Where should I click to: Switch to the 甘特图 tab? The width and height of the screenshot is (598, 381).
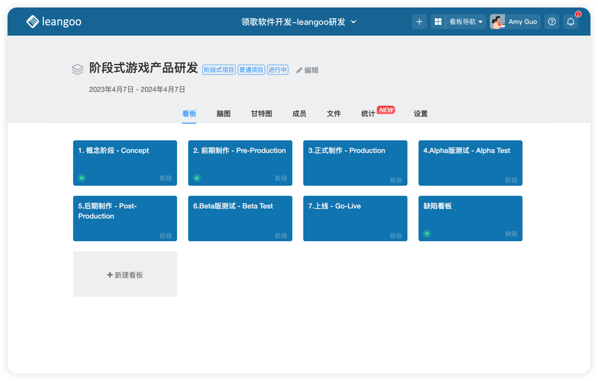click(x=261, y=114)
